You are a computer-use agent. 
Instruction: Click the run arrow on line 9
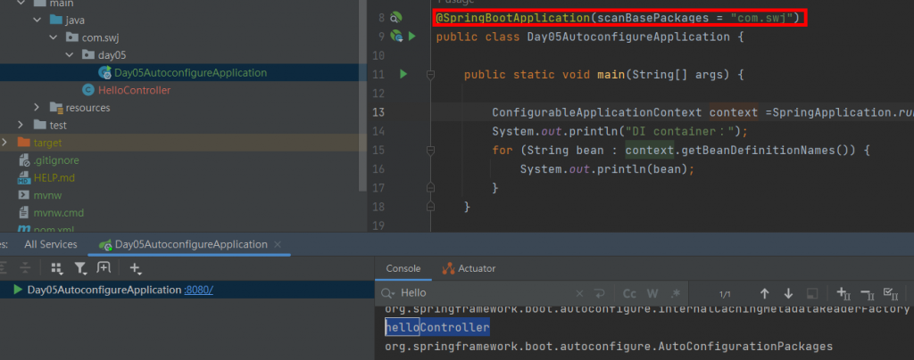click(x=412, y=36)
